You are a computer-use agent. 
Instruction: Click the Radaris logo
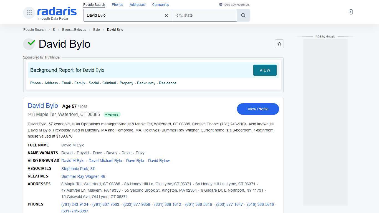57,12
